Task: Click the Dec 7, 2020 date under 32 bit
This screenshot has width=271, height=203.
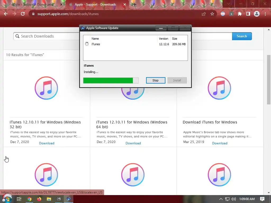Action: pos(20,142)
